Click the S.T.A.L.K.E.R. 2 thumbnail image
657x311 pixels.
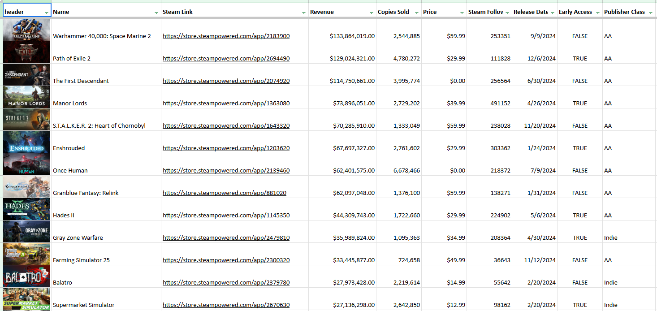[x=27, y=119]
